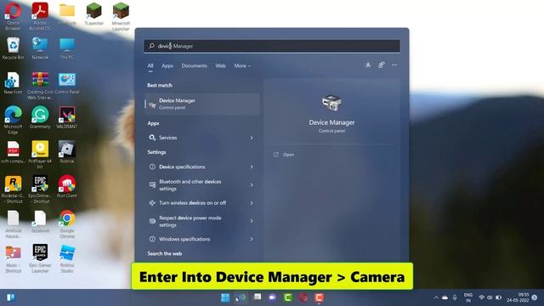Viewport: 544px width, 306px height.
Task: Click the ENG IN language indicator
Action: click(x=468, y=297)
